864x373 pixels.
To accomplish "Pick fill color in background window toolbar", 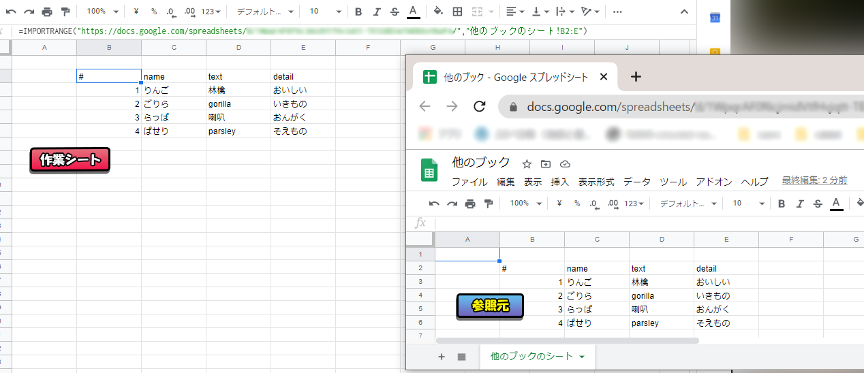I will tap(438, 12).
